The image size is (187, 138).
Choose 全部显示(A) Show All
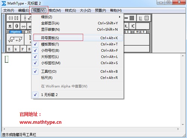(x=78, y=23)
